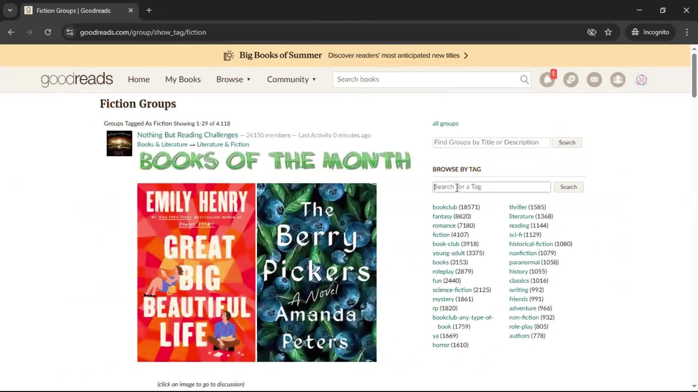Go to the Home page
Viewport: 698px width, 392px height.
[139, 79]
